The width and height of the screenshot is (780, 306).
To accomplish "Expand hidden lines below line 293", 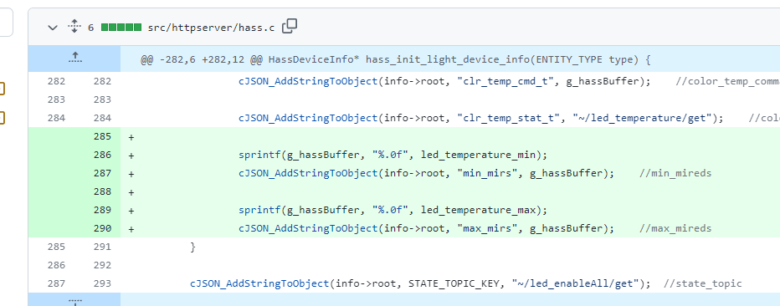I will (74, 299).
